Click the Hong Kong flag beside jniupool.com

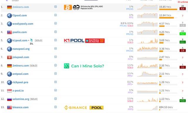coord(9,57)
